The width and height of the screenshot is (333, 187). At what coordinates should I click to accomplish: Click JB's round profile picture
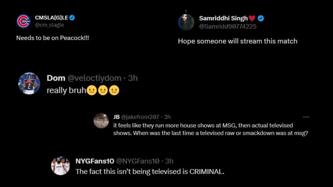101,121
